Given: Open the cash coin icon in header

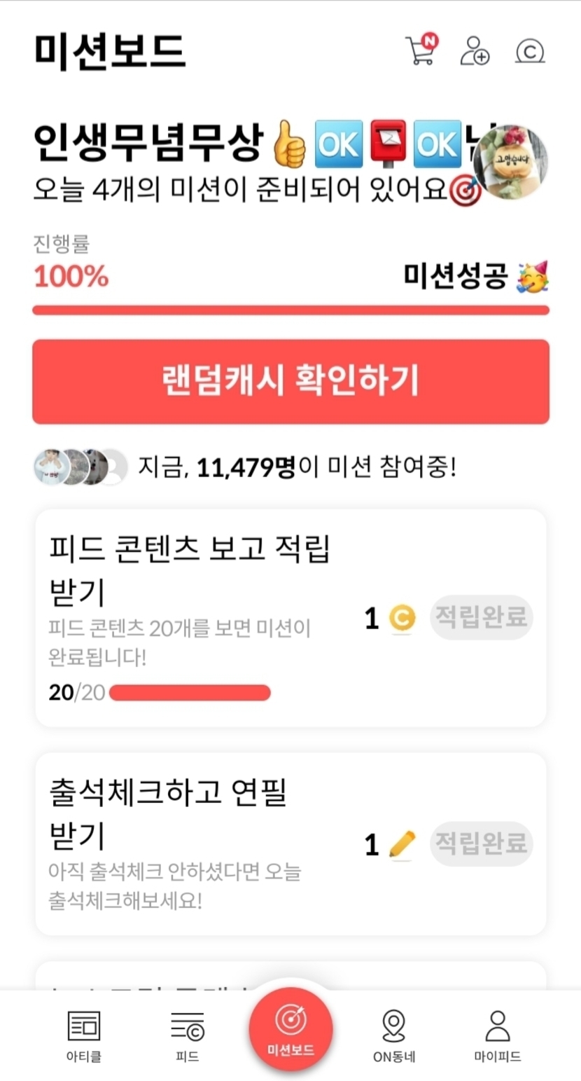Looking at the screenshot, I should pos(530,51).
